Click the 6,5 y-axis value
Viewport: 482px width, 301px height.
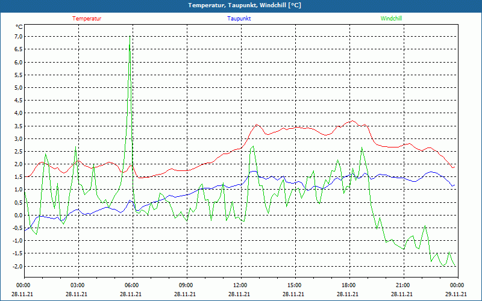(x=19, y=49)
